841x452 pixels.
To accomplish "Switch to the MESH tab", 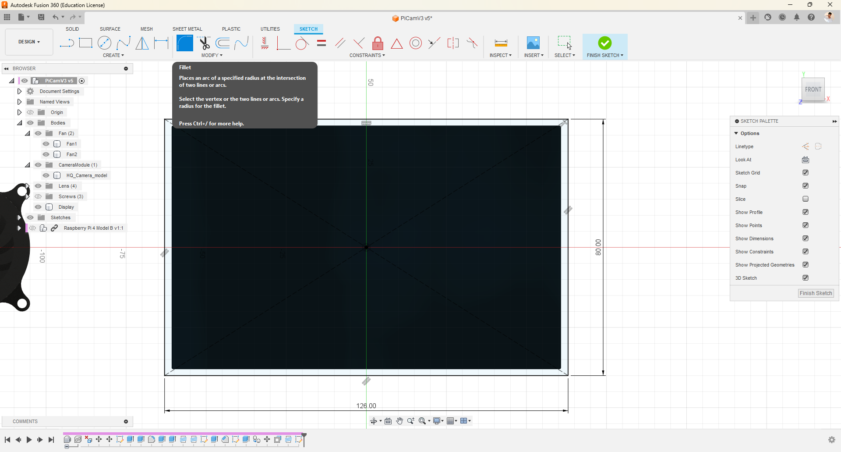I will (147, 29).
